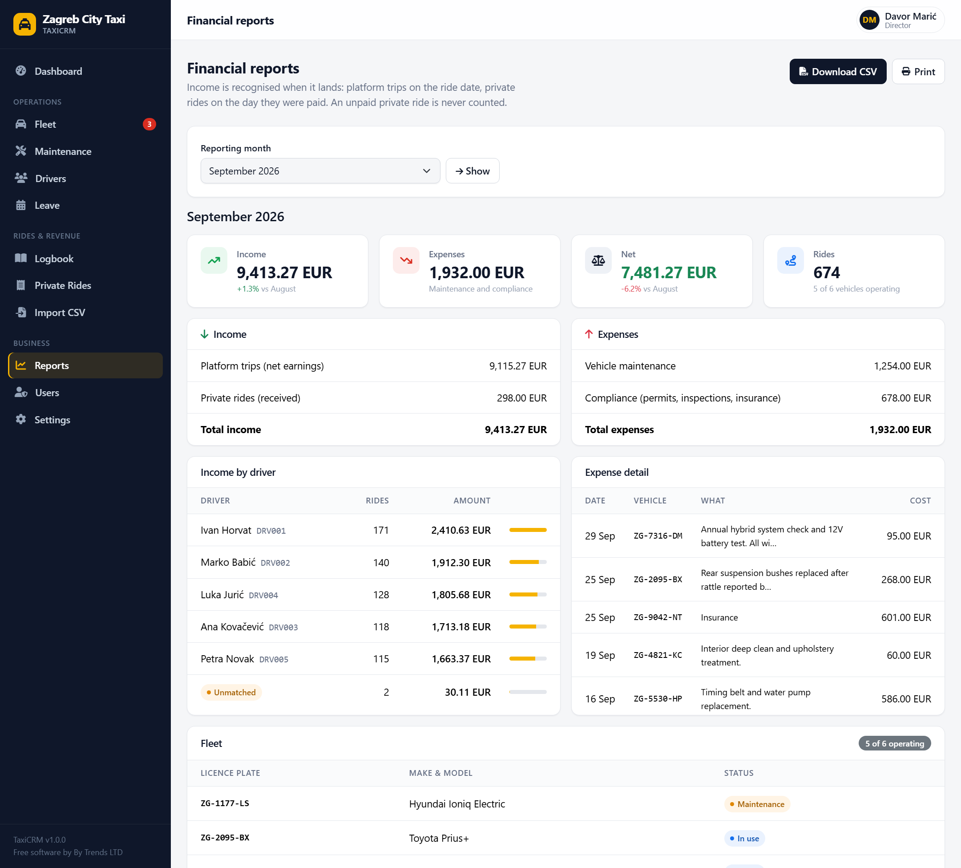Click the Fleet car icon
961x868 pixels.
(21, 124)
